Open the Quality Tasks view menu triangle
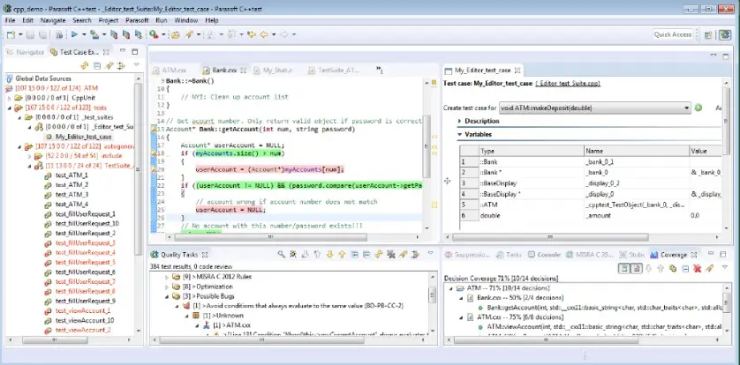Screen dimensions: 740x365 point(430,254)
